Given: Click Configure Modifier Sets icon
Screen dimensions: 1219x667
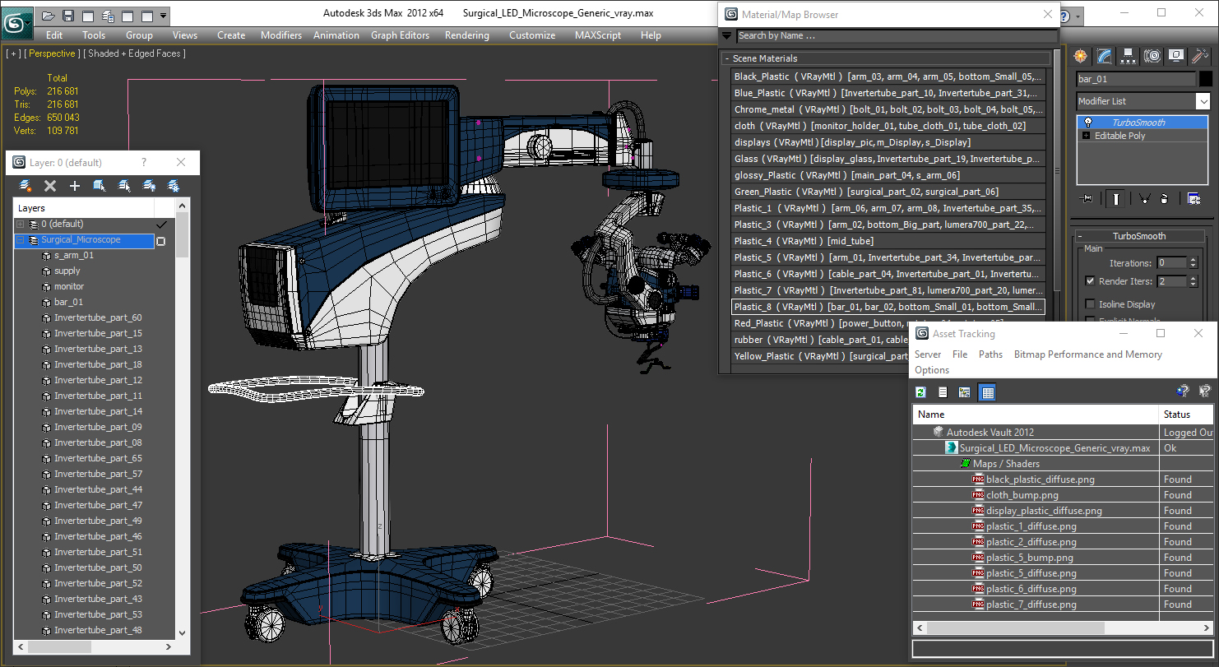Looking at the screenshot, I should 1194,199.
